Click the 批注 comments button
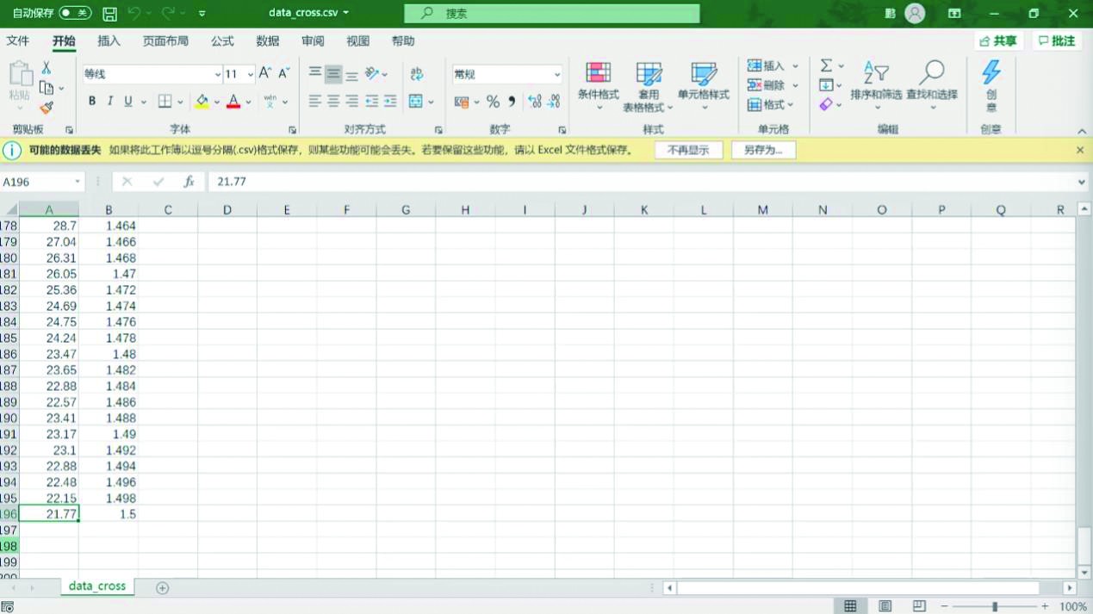 click(1057, 40)
